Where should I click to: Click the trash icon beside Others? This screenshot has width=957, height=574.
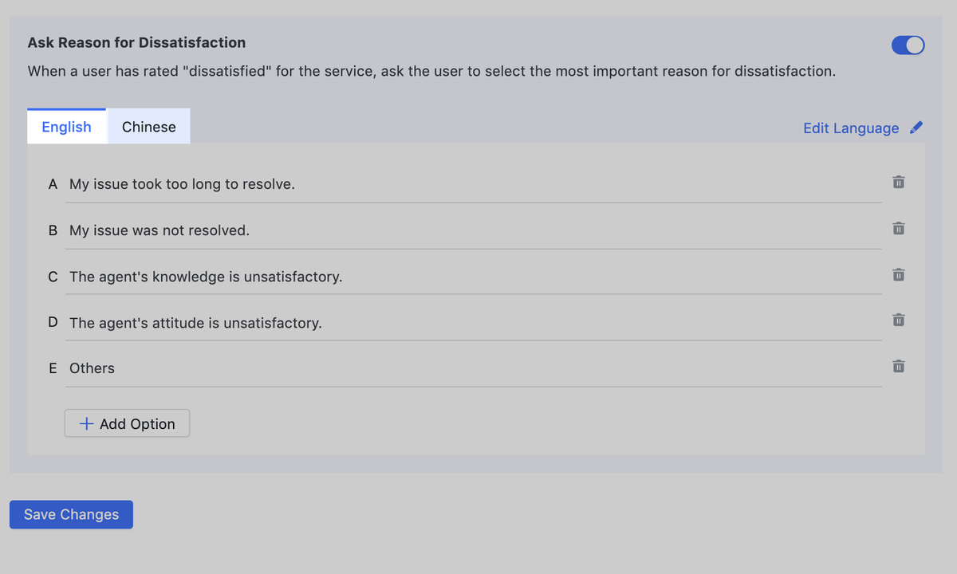coord(898,367)
